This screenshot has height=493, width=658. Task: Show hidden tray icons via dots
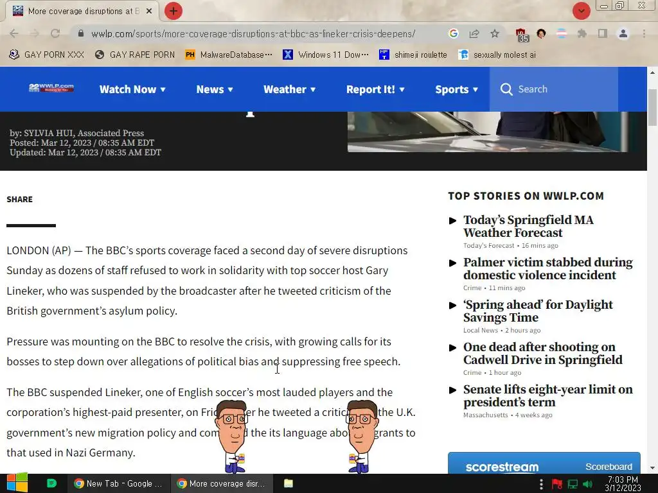coord(541,484)
